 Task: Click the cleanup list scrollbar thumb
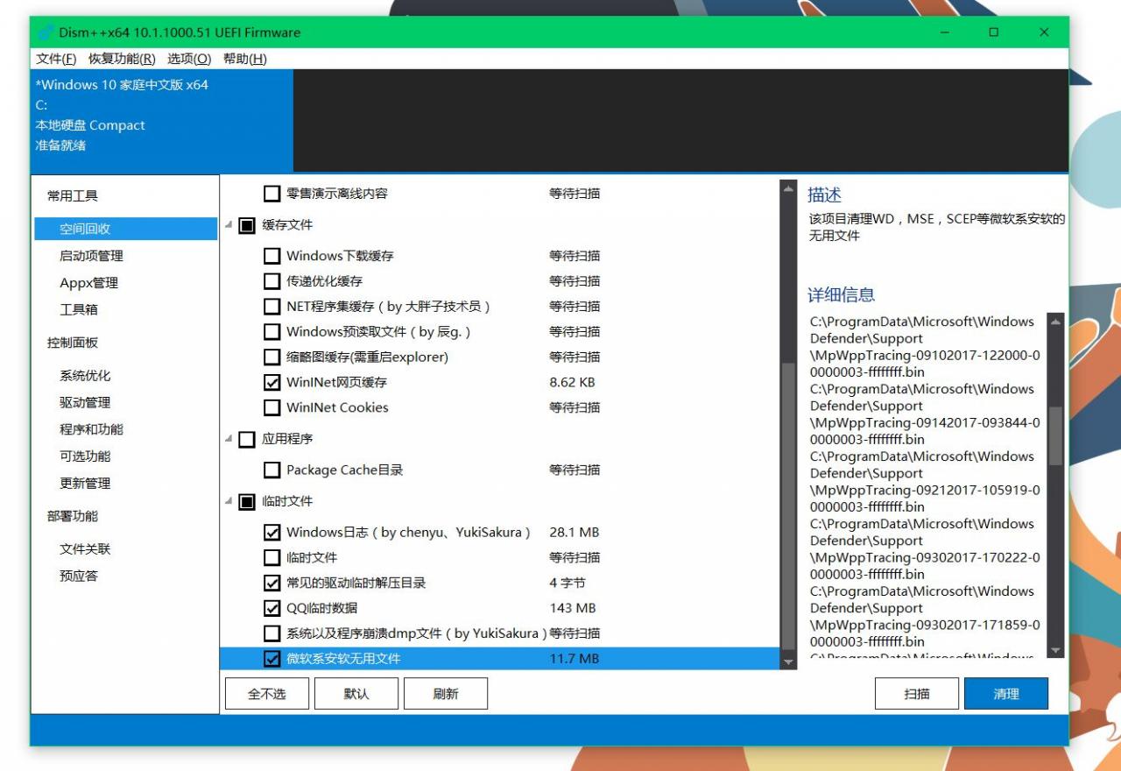coord(789,505)
